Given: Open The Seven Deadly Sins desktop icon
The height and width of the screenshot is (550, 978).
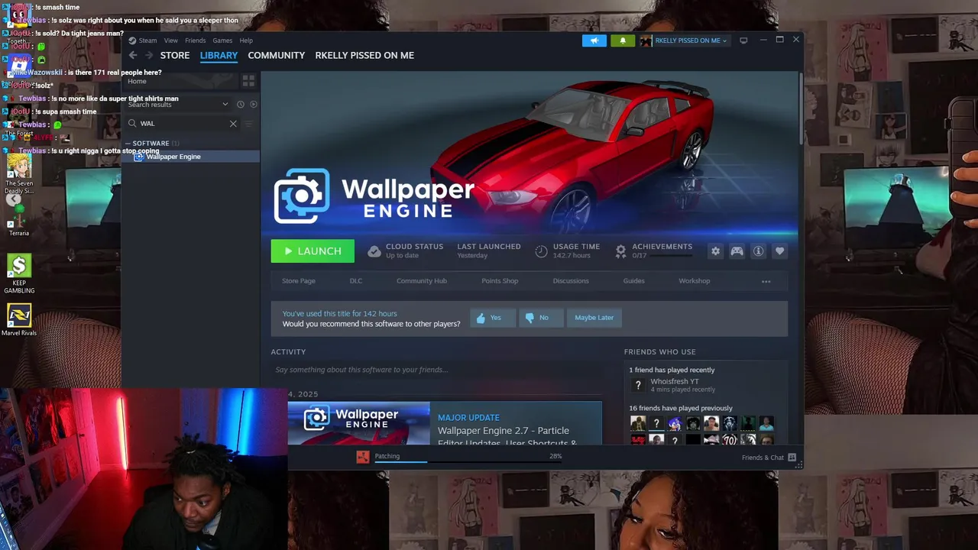Looking at the screenshot, I should (19, 166).
